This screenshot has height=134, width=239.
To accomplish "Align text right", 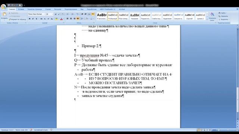I will 74,19.
